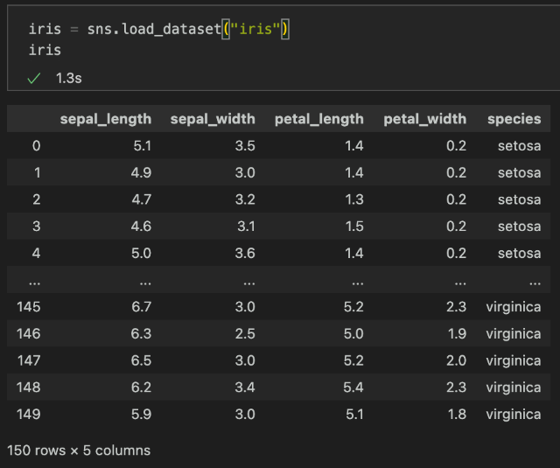
Task: Click sepal_width value 3.4 in row 148
Action: pos(245,388)
